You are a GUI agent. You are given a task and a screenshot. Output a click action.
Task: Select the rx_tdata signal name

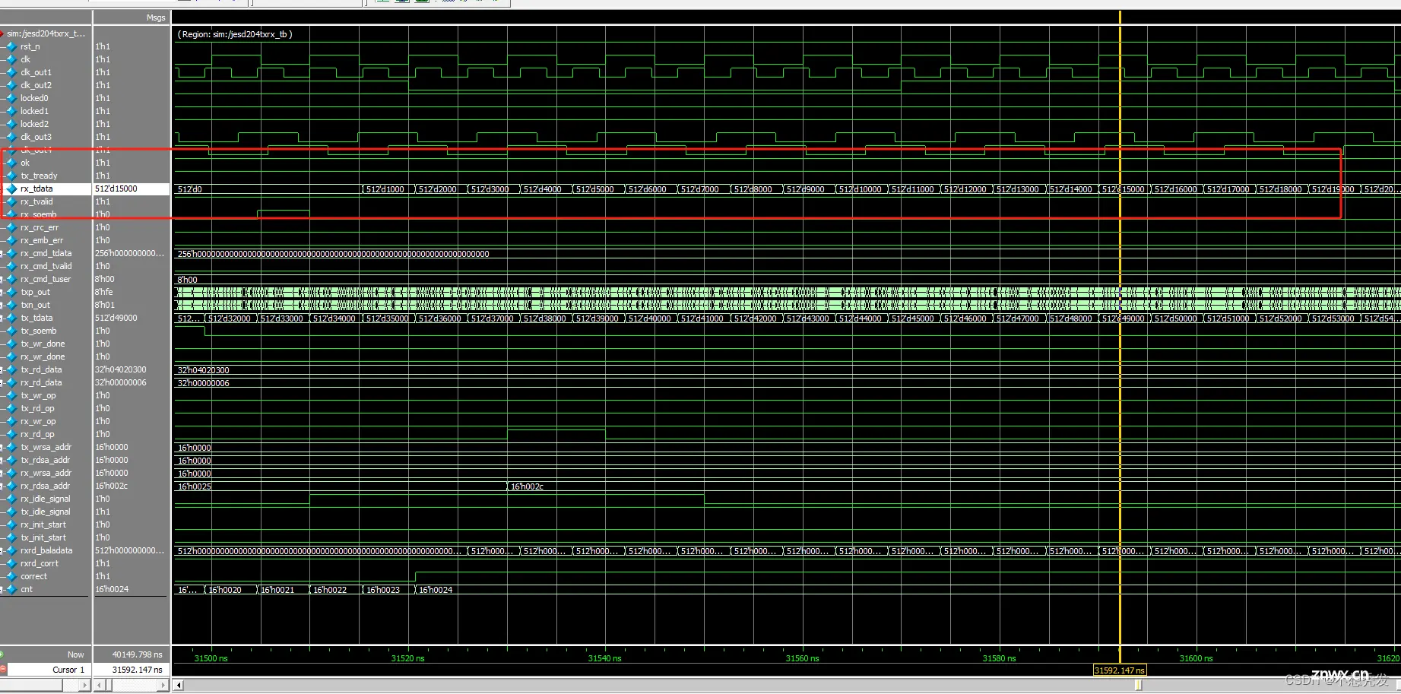36,189
